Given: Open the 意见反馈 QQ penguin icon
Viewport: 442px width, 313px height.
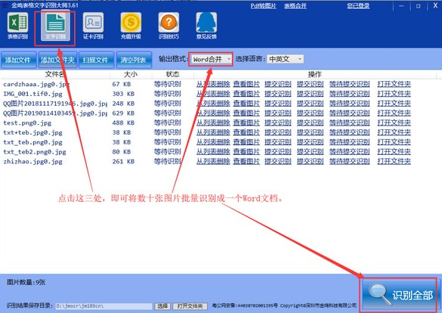Looking at the screenshot, I should point(206,26).
